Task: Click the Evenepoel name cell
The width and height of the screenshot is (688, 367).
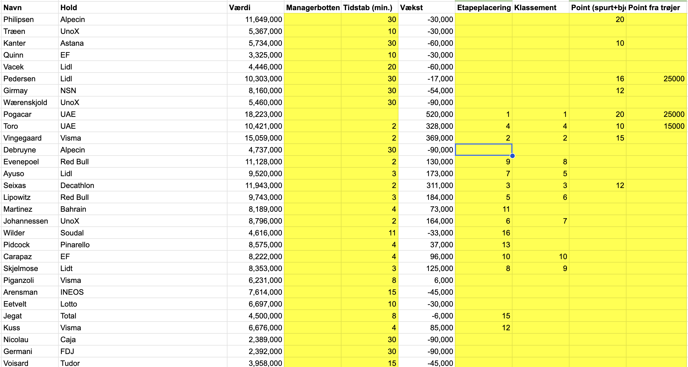Action: pos(30,162)
